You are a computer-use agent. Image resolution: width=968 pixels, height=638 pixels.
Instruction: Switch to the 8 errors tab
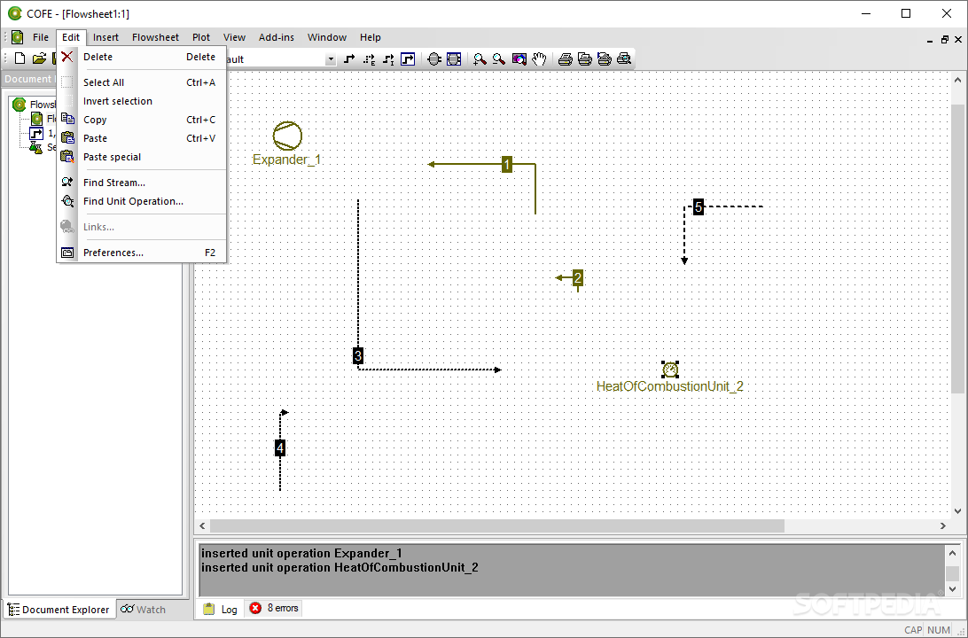[x=274, y=609]
